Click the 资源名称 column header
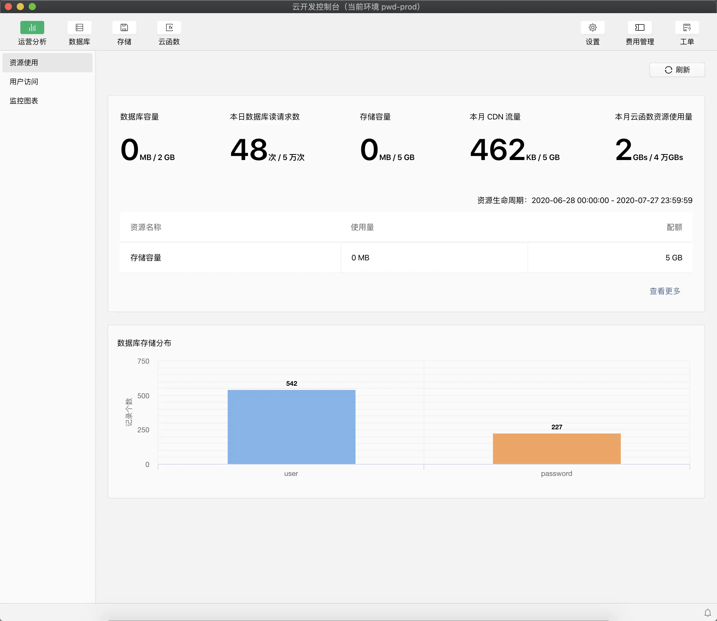717x621 pixels. [145, 227]
